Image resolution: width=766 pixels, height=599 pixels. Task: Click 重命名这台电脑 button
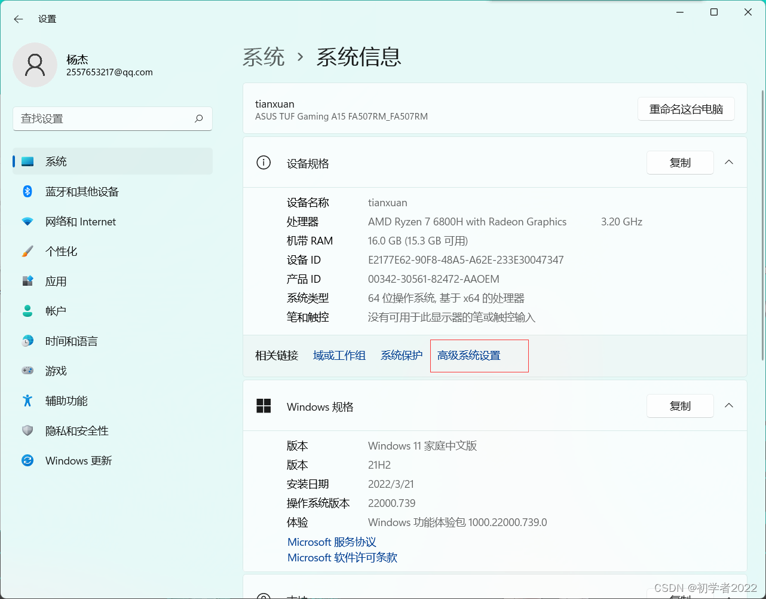click(x=686, y=109)
